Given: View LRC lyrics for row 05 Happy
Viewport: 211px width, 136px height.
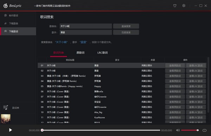Looking at the screenshot, I should pos(196,86).
